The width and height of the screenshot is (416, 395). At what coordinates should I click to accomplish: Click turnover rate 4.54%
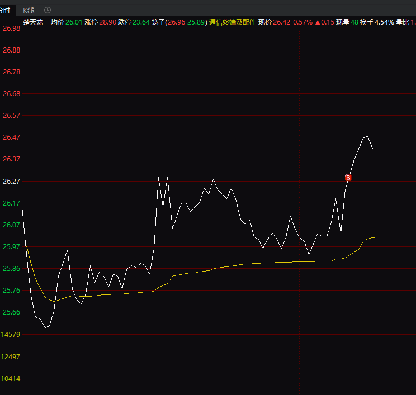tap(384, 22)
